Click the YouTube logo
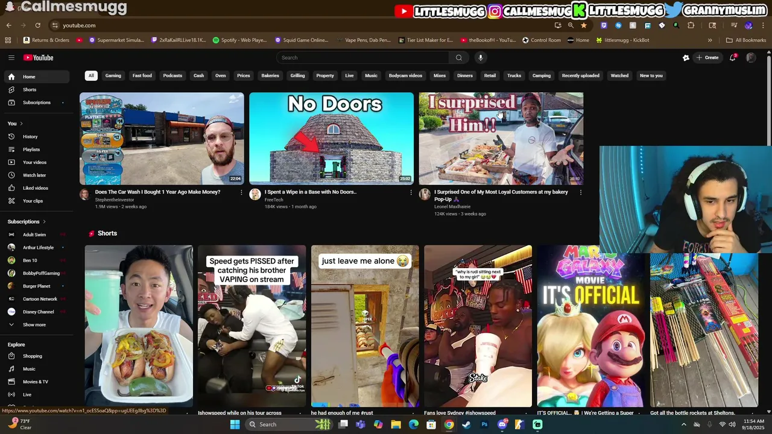The width and height of the screenshot is (772, 434). coord(39,58)
